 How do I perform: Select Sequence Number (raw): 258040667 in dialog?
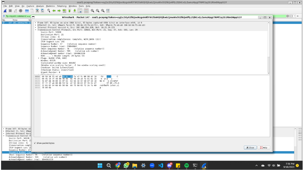coord(59,46)
